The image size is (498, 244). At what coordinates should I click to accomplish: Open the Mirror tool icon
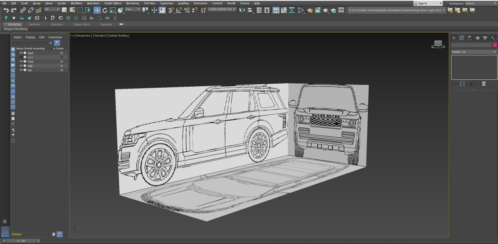(x=242, y=10)
